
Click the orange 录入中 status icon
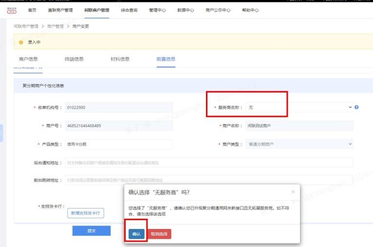[x=21, y=42]
